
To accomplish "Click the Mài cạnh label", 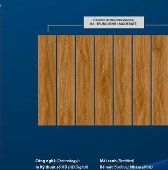I will 108,161.
